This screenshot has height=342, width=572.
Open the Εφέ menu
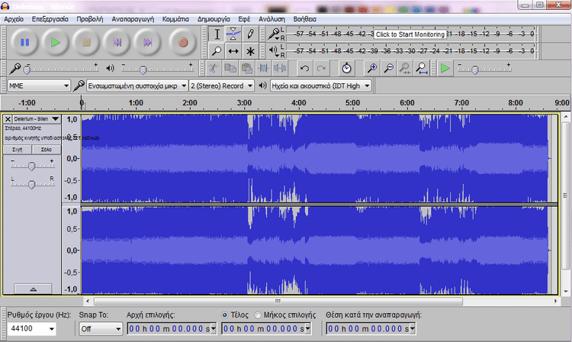[x=244, y=19]
